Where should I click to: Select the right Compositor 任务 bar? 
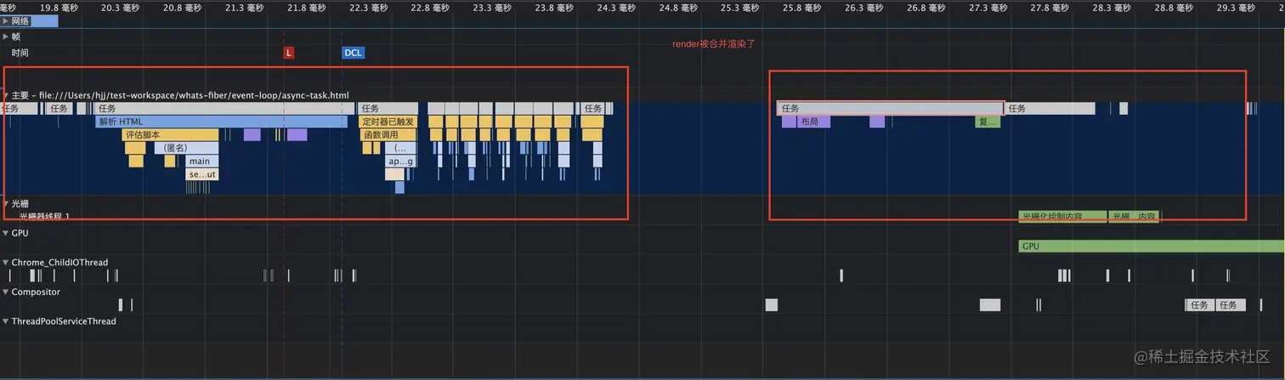coord(1229,304)
